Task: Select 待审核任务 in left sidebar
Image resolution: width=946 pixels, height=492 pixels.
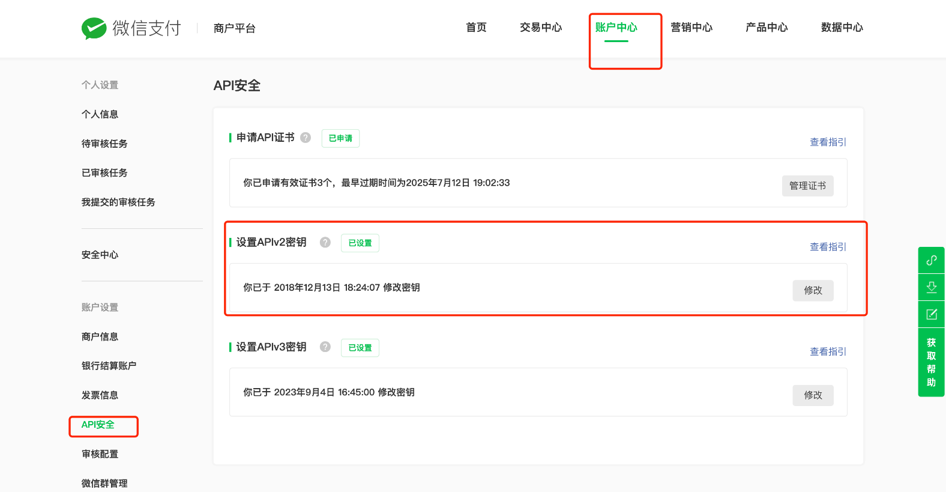Action: [104, 144]
